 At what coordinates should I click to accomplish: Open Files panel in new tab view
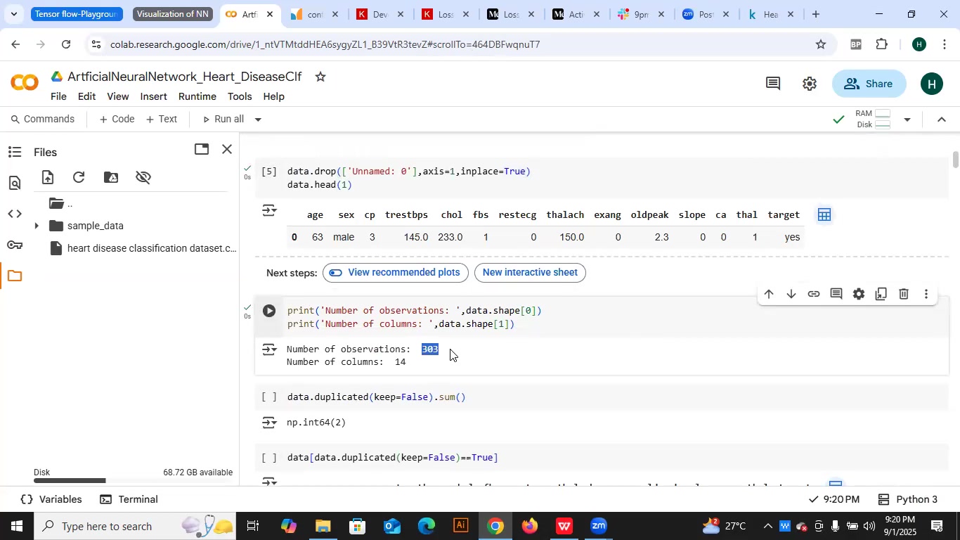coord(202,149)
